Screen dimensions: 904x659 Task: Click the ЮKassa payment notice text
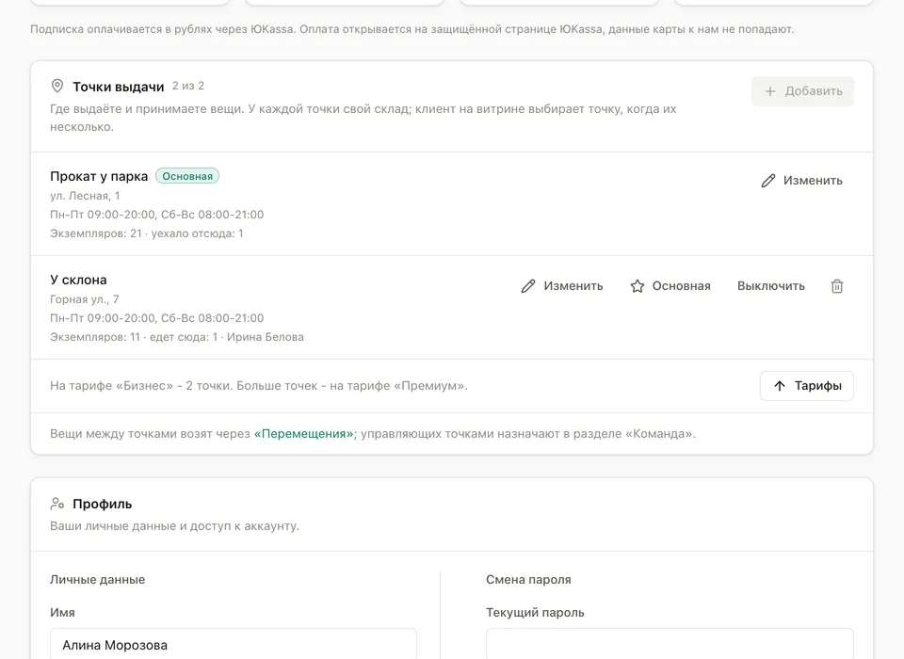412,29
